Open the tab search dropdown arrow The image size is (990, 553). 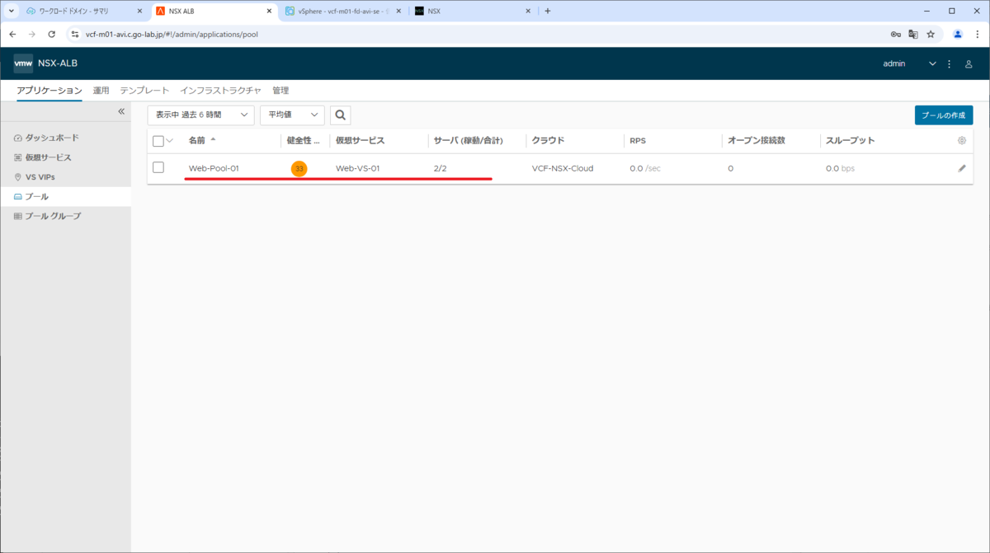(12, 11)
